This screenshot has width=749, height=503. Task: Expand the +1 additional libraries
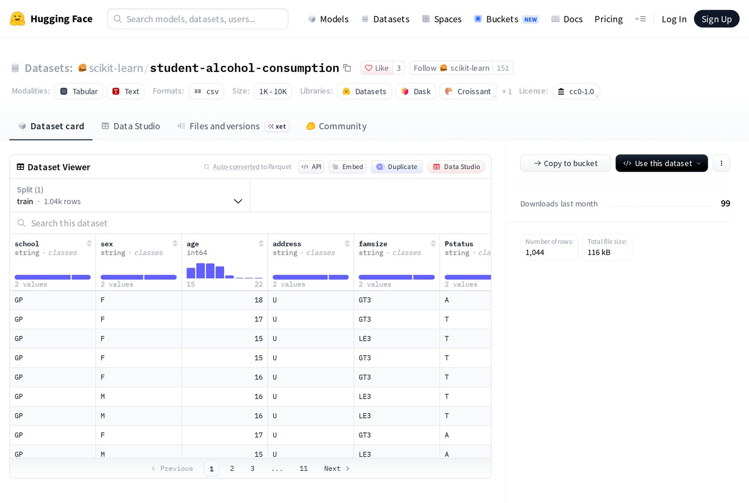(507, 91)
